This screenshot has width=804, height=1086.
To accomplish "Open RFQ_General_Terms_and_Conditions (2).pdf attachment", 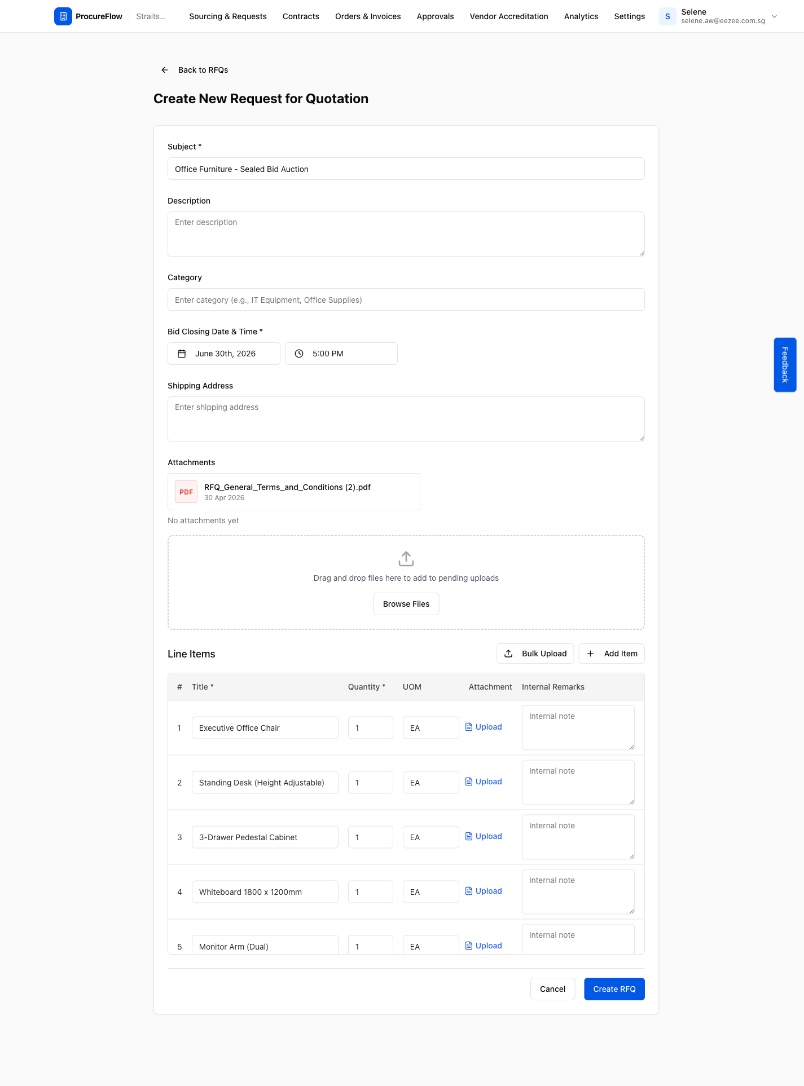I will click(294, 492).
